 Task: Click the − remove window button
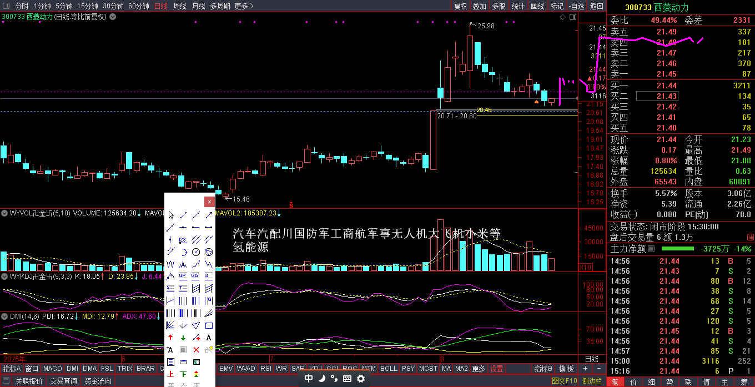pyautogui.click(x=599, y=369)
